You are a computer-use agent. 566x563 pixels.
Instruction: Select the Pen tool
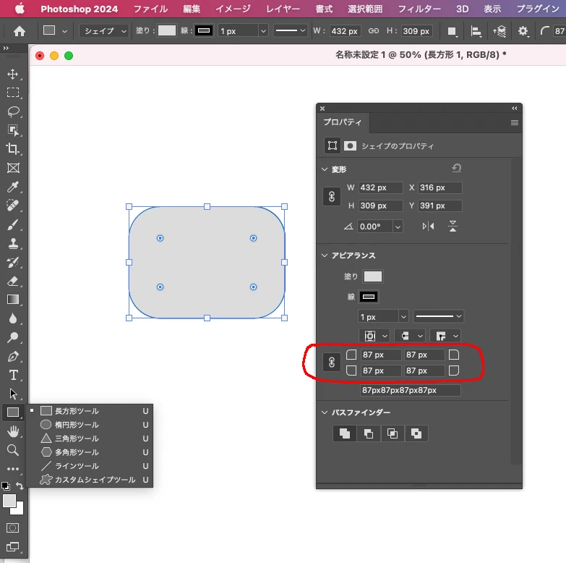click(13, 356)
